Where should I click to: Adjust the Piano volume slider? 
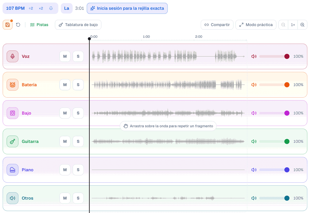pyautogui.click(x=274, y=170)
